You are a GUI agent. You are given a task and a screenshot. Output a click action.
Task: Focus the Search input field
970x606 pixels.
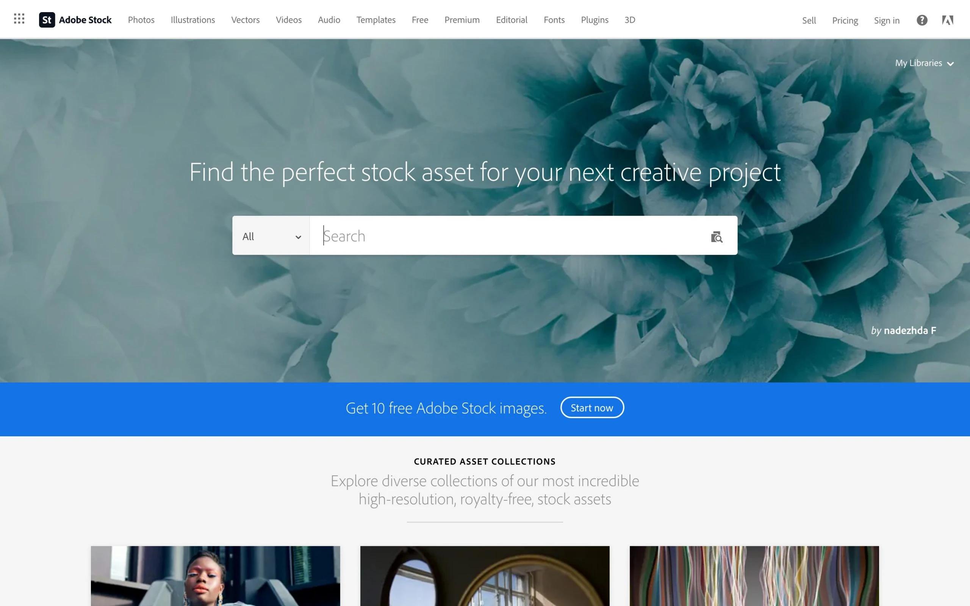(x=509, y=236)
